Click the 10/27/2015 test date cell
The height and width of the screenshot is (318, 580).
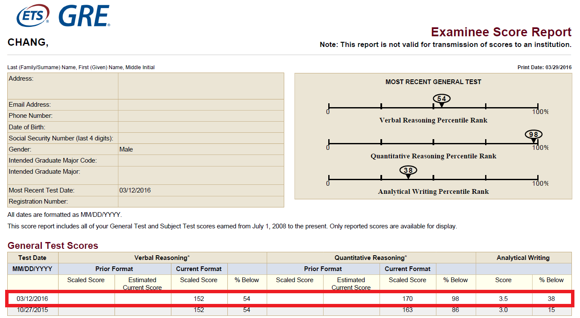pyautogui.click(x=32, y=310)
